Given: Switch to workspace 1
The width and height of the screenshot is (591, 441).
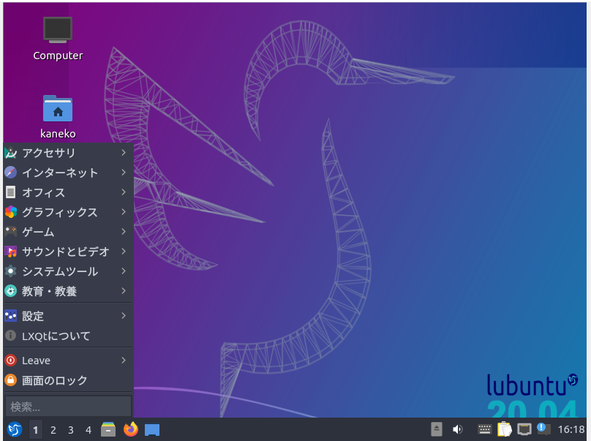Looking at the screenshot, I should 35,430.
